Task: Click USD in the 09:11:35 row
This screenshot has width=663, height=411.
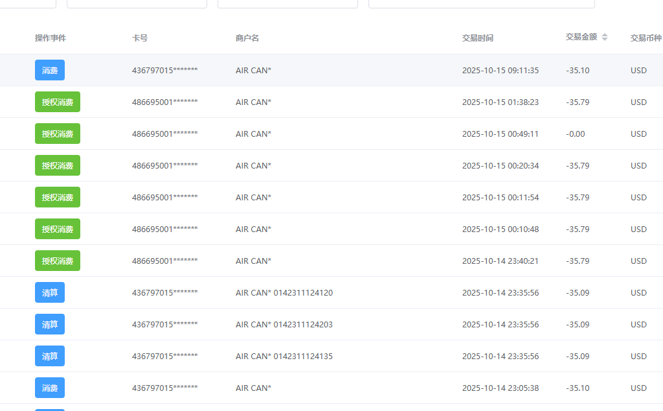Action: click(x=638, y=70)
